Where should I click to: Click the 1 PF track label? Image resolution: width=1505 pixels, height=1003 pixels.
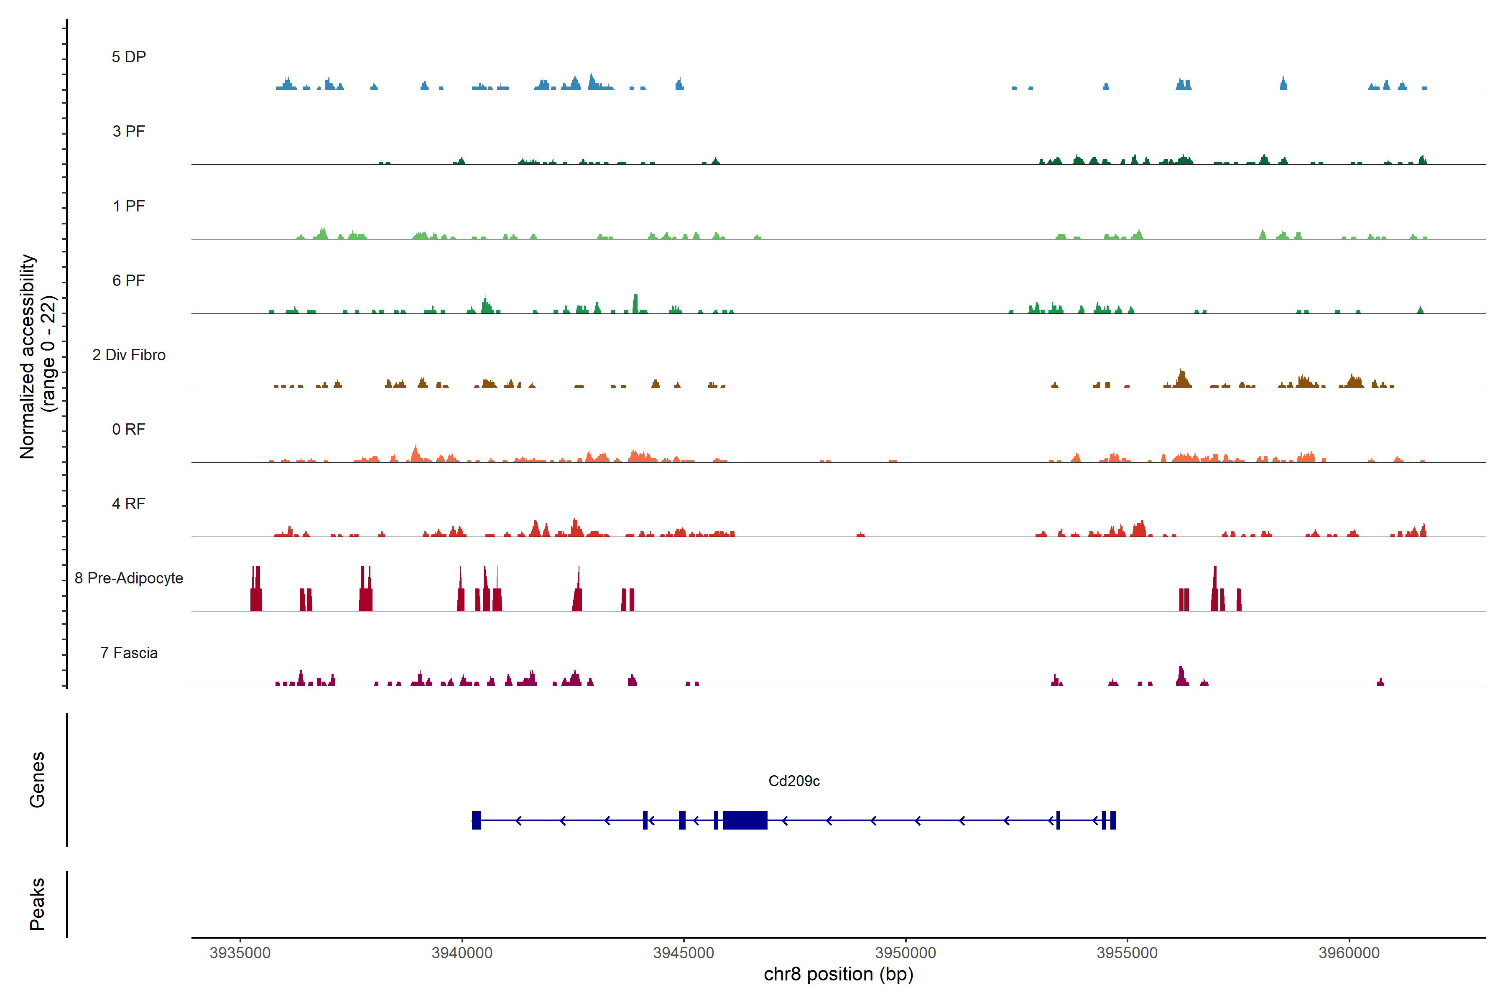point(129,206)
